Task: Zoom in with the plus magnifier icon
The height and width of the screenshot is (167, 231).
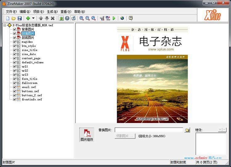Action: [x=82, y=18]
